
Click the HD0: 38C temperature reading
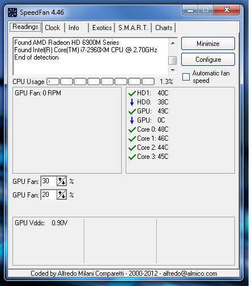[153, 102]
